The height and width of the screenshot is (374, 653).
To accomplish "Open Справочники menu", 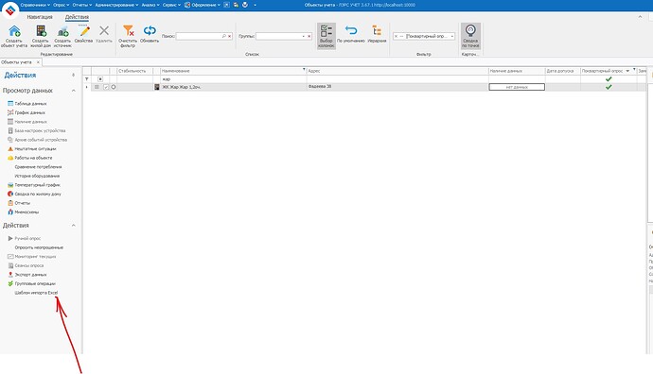I will 35,5.
